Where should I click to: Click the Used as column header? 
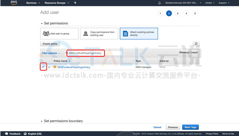pos(164,61)
